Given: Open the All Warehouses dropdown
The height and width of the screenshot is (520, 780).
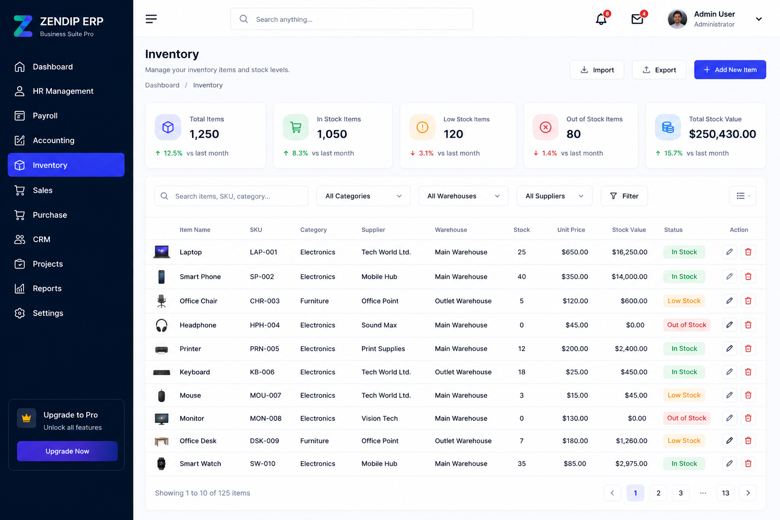Looking at the screenshot, I should click(463, 196).
